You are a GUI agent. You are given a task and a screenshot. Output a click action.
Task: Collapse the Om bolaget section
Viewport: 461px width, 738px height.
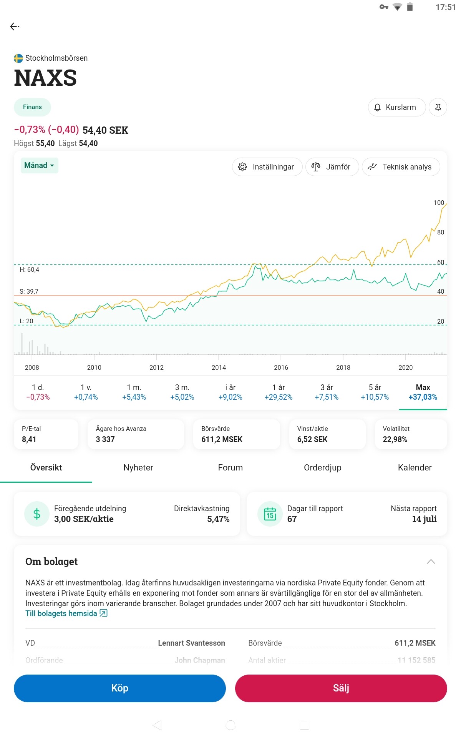click(431, 562)
